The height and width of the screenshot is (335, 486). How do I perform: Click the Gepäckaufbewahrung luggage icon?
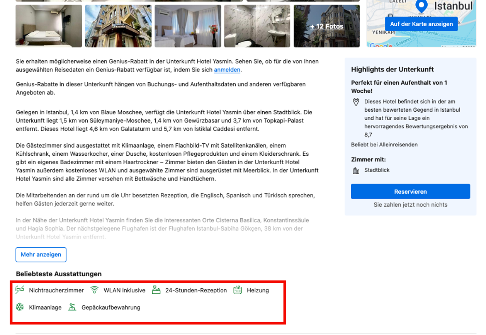click(x=72, y=307)
